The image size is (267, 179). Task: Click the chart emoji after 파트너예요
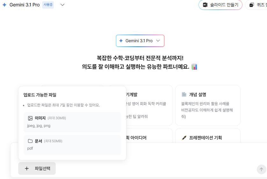tap(194, 66)
